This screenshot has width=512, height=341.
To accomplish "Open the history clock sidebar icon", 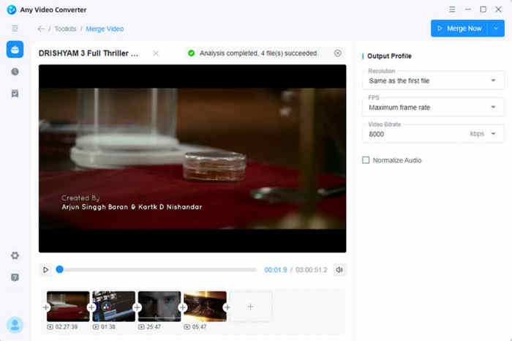I will (x=15, y=72).
